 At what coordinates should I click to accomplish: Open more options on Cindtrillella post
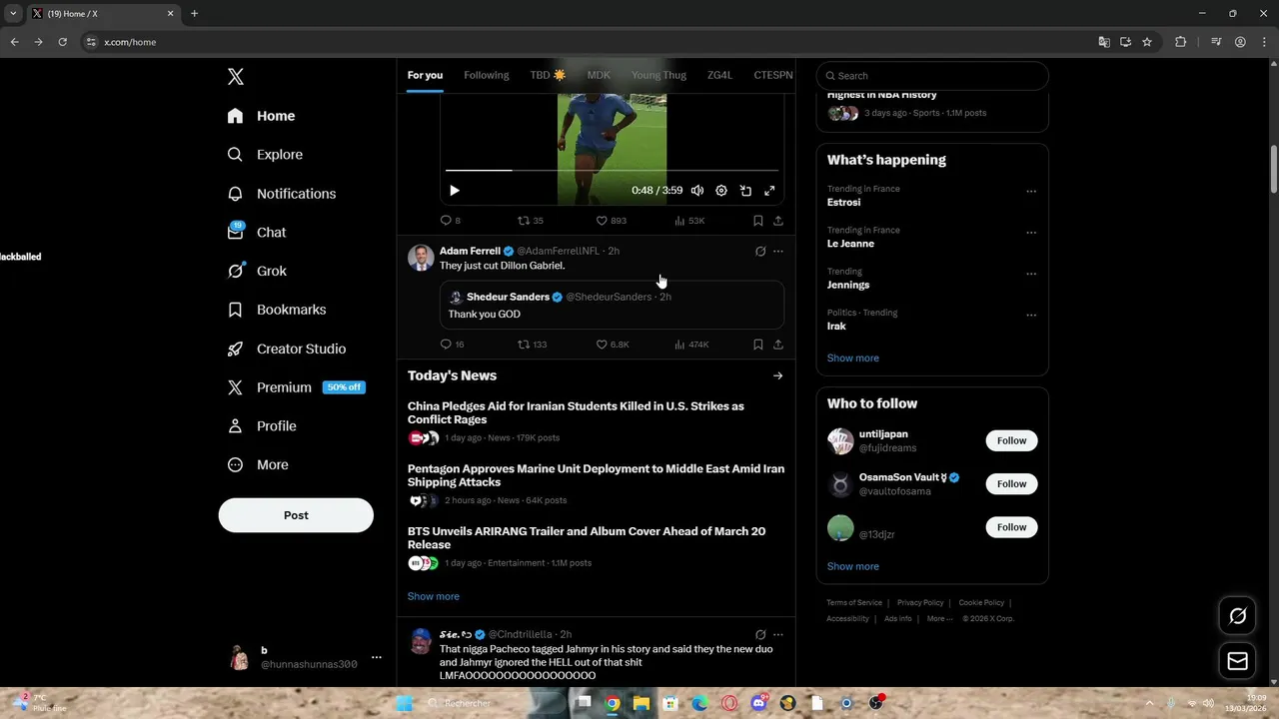point(778,635)
